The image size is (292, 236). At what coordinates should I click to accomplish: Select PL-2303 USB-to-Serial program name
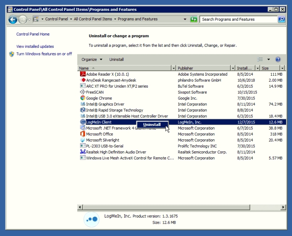[105, 146]
